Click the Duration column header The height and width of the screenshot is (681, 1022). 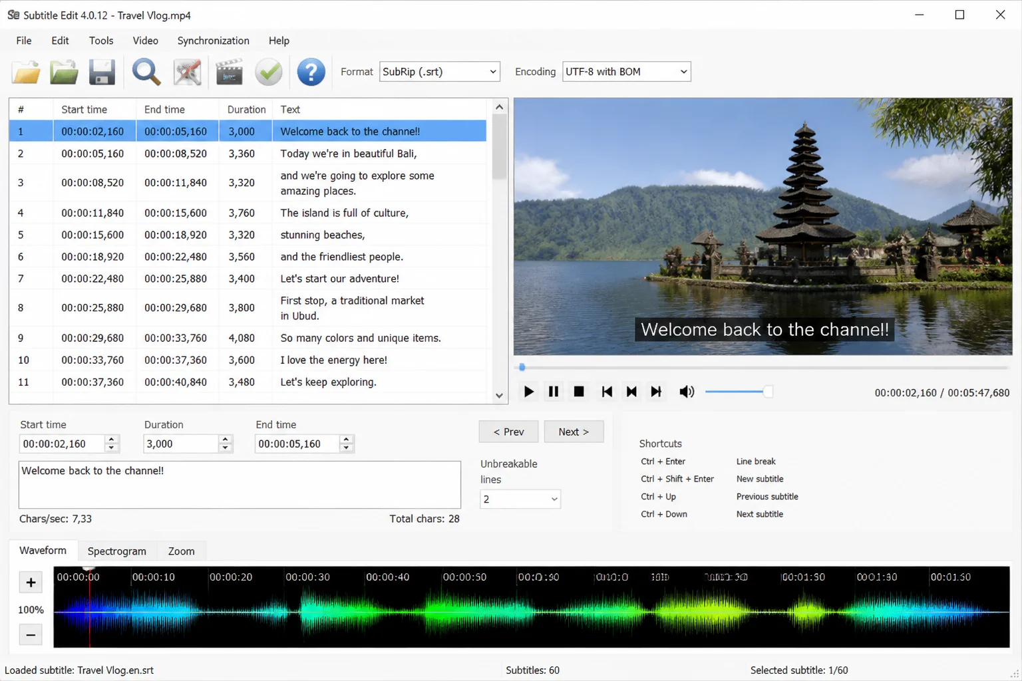point(246,109)
